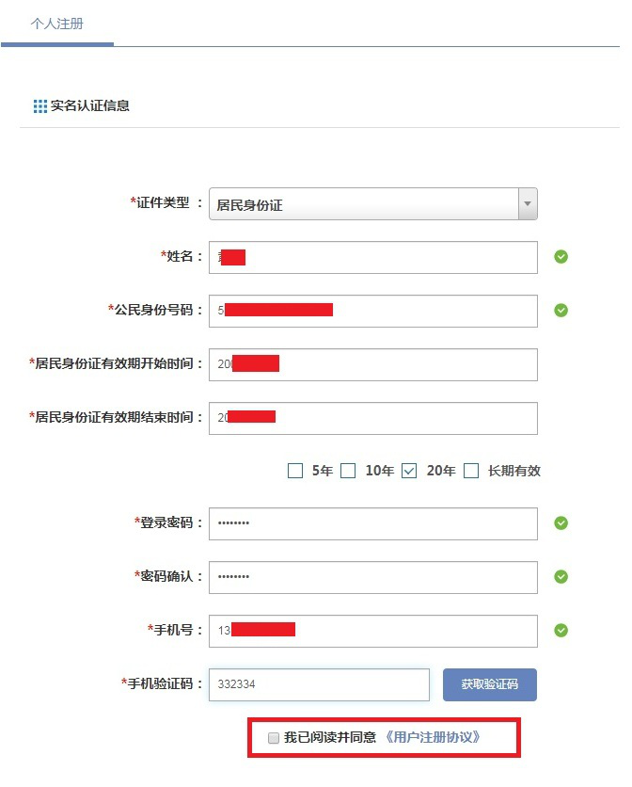Click the green checkmark beside 密码确认 field
The height and width of the screenshot is (787, 632).
pos(561,577)
